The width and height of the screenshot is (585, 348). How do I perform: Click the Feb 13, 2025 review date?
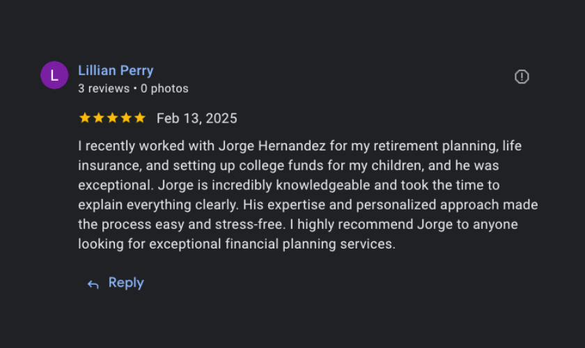(197, 118)
